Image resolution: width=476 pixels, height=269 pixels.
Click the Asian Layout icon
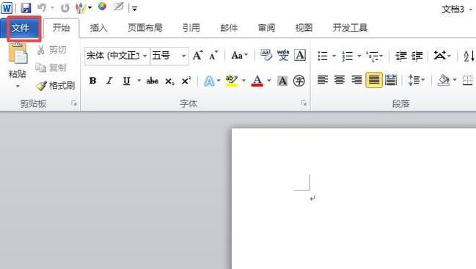[x=440, y=55]
